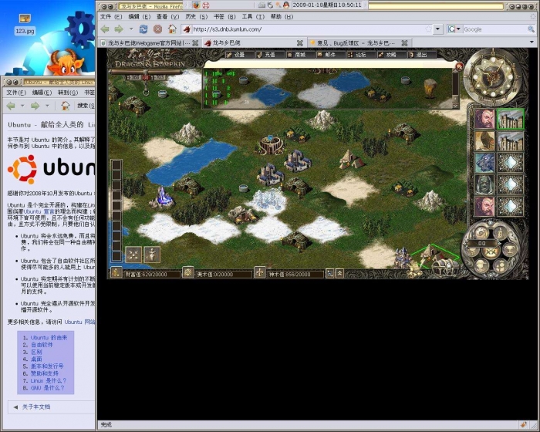
Task: Select the green-highlighted castle thumbnail
Action: click(510, 119)
